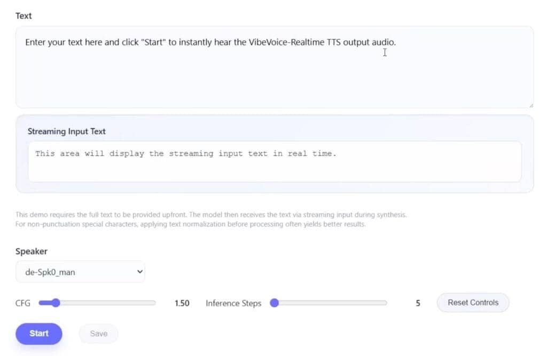The width and height of the screenshot is (547, 356).
Task: Click the Inference Steps value label 5
Action: (418, 303)
